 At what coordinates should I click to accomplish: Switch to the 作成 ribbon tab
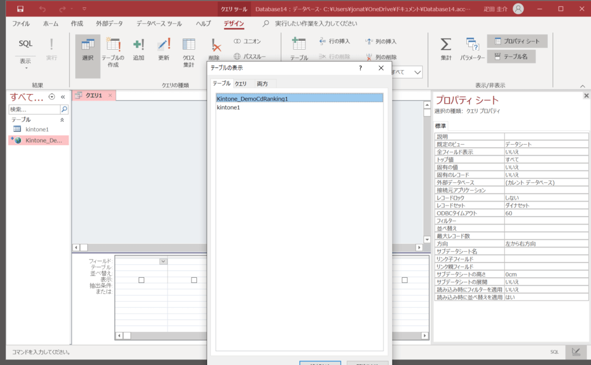77,24
